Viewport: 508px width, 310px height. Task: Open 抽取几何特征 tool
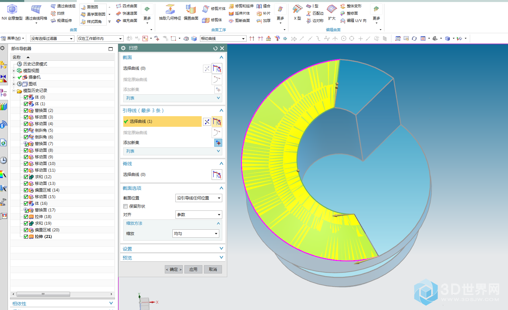[x=170, y=12]
